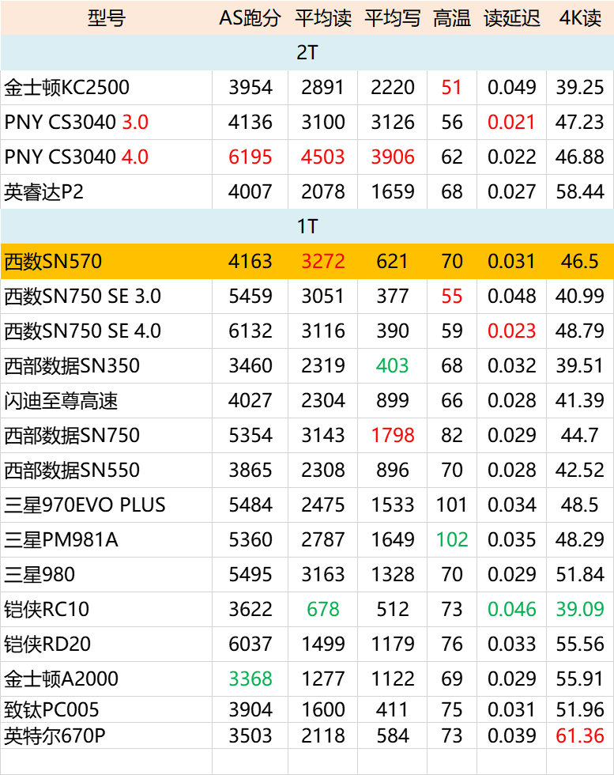Select the 英睿达P2 model cell
Image resolution: width=614 pixels, height=775 pixels.
click(x=106, y=191)
